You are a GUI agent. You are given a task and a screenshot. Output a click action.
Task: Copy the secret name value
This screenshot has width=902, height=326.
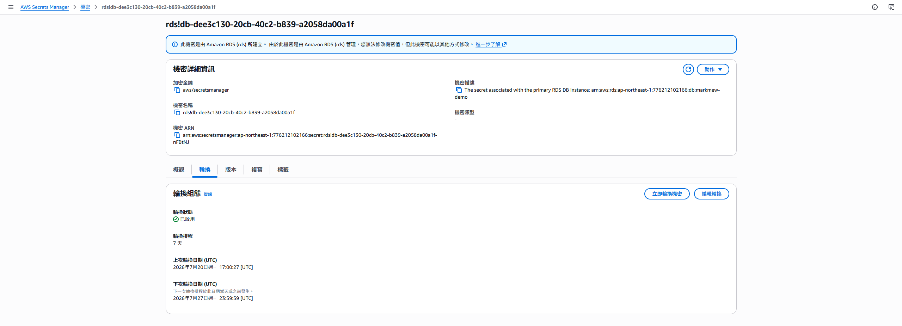tap(177, 113)
